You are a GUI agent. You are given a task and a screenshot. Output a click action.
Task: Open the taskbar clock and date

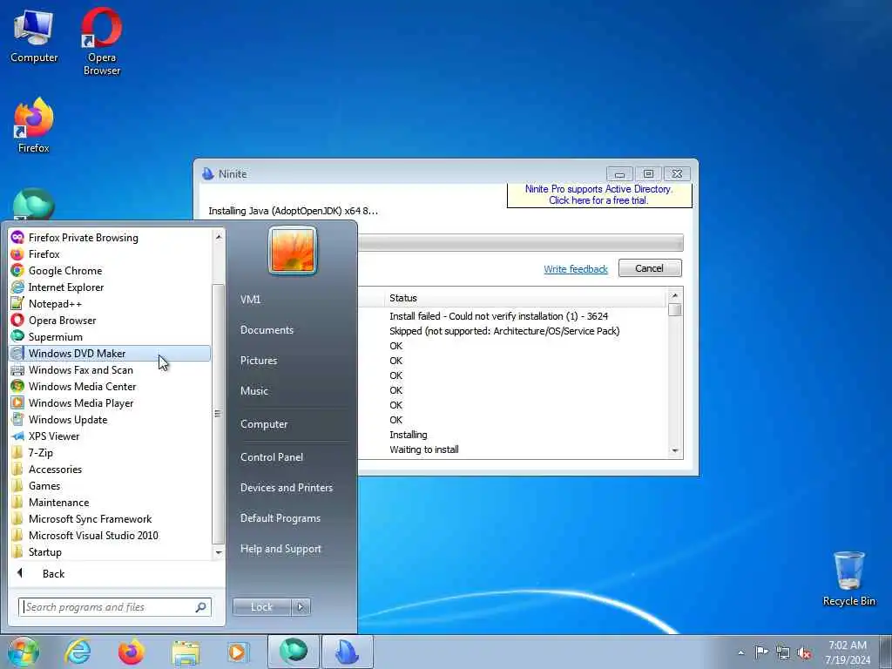(847, 652)
